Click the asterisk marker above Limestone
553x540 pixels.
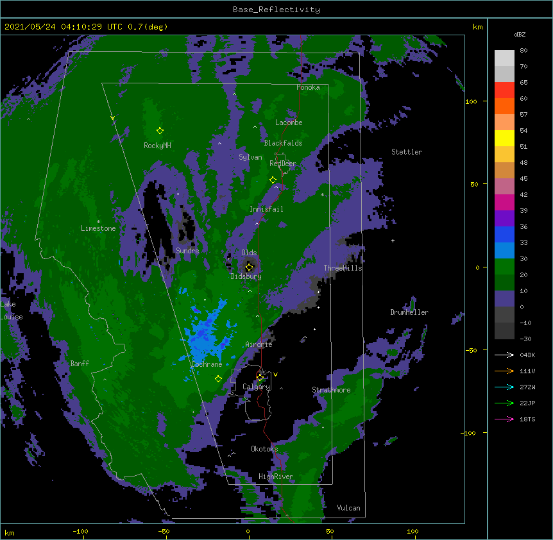click(x=98, y=222)
